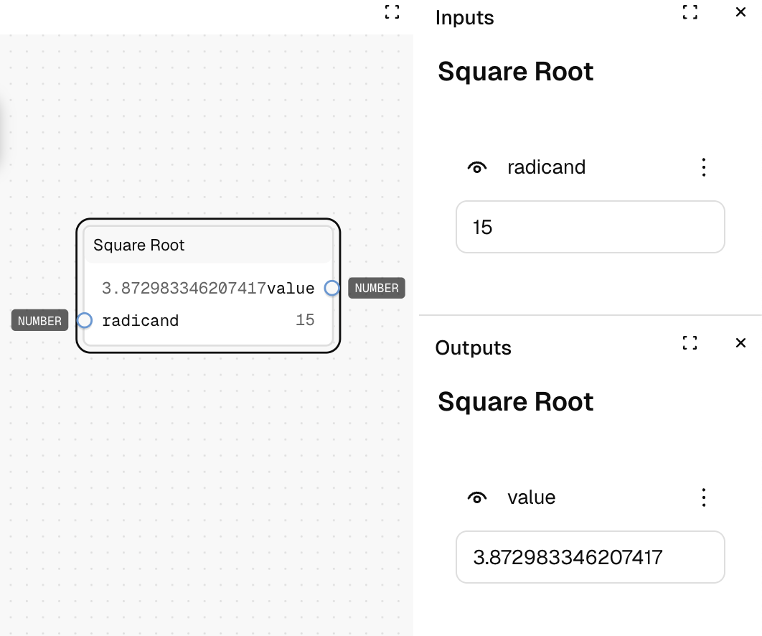Click the radicand input port circle
This screenshot has width=762, height=636.
pos(85,320)
